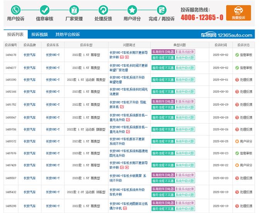The image size is (270, 213).
Task: Open complaint link 长安UNI-T车机卡顿黑屏 系统不升级
Action: [x=128, y=178]
